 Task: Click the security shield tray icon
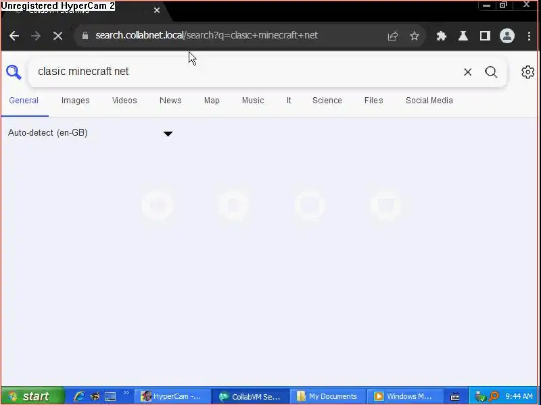coord(480,396)
